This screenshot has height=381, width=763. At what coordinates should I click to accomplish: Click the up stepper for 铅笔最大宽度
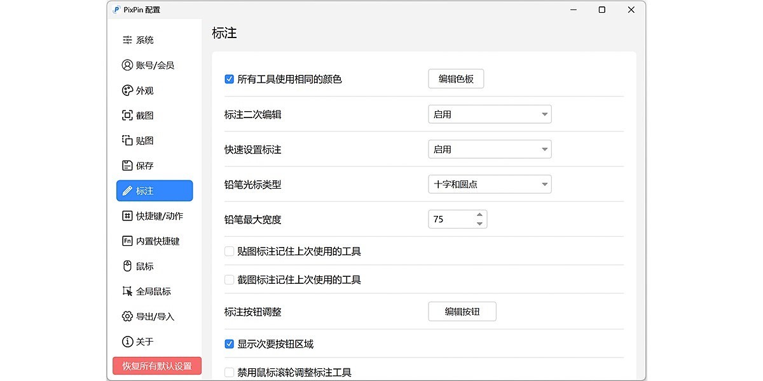(x=479, y=215)
